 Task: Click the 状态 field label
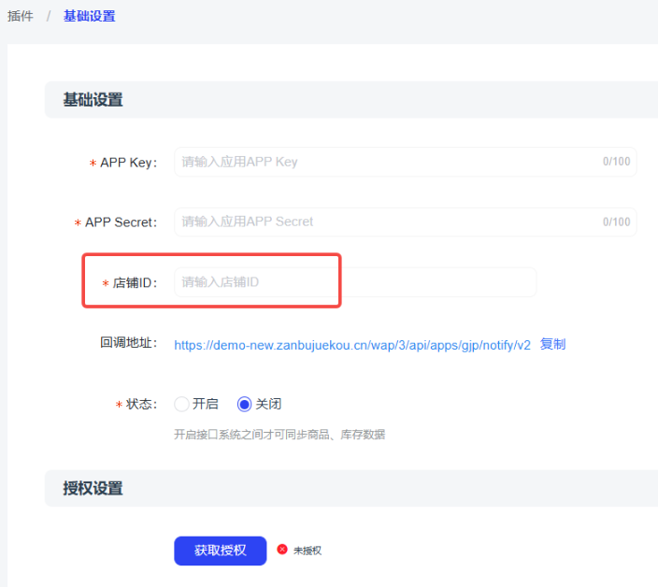[141, 405]
